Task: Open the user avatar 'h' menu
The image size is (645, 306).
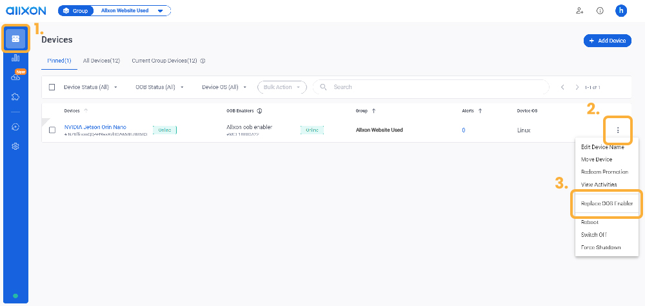Action: pyautogui.click(x=621, y=11)
